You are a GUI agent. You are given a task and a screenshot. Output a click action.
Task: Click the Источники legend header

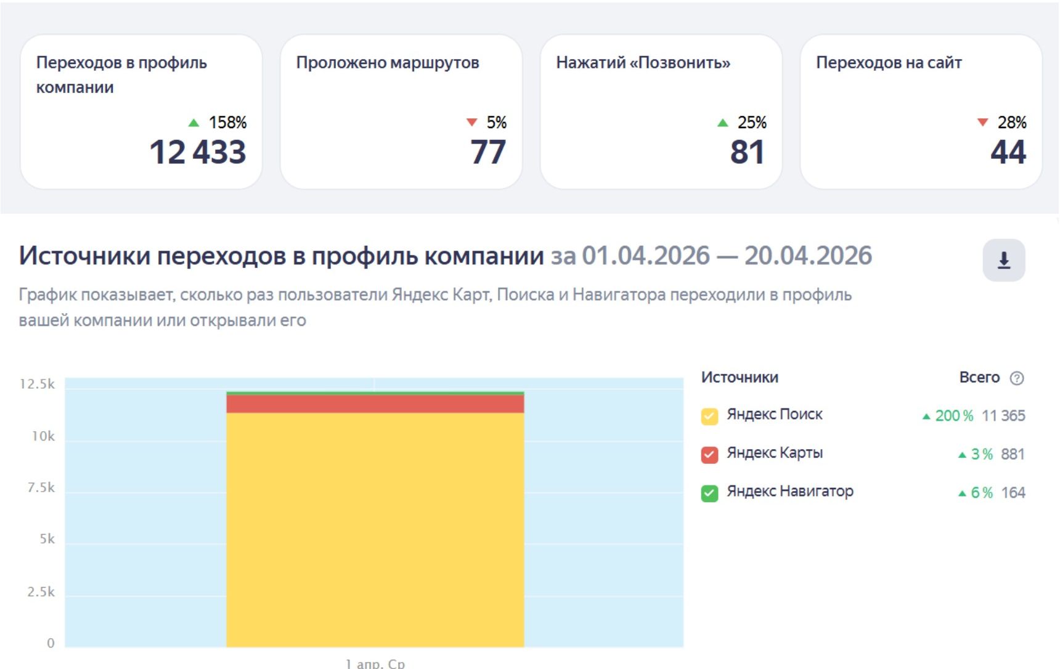pos(740,377)
